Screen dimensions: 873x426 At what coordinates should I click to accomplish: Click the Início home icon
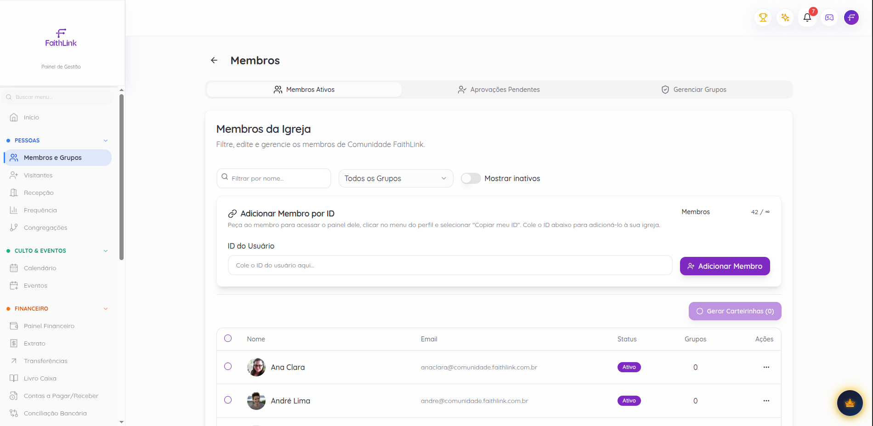(x=14, y=117)
